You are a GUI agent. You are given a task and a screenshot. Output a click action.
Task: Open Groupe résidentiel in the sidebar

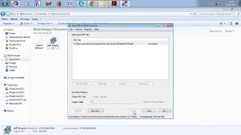tap(16, 78)
